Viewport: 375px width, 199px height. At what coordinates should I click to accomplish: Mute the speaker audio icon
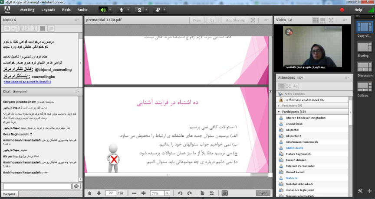point(103,10)
